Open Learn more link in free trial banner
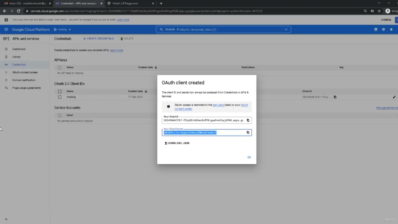 click(123, 20)
